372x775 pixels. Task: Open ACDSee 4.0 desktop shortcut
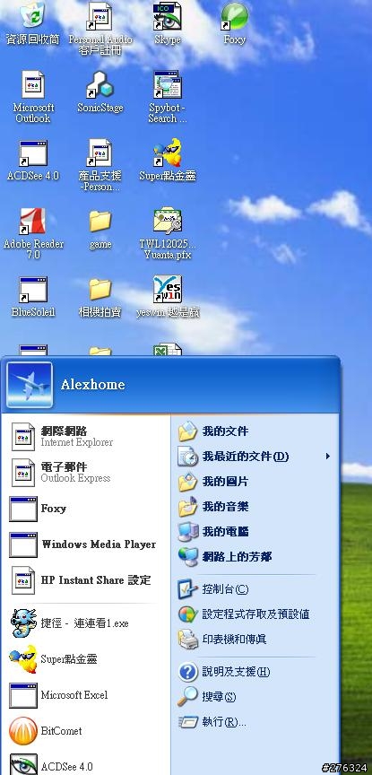33,161
